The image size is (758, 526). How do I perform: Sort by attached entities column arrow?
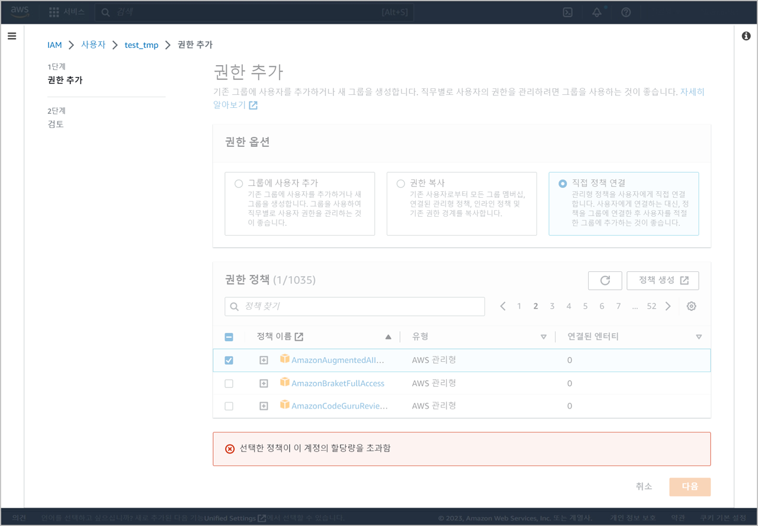coord(699,337)
